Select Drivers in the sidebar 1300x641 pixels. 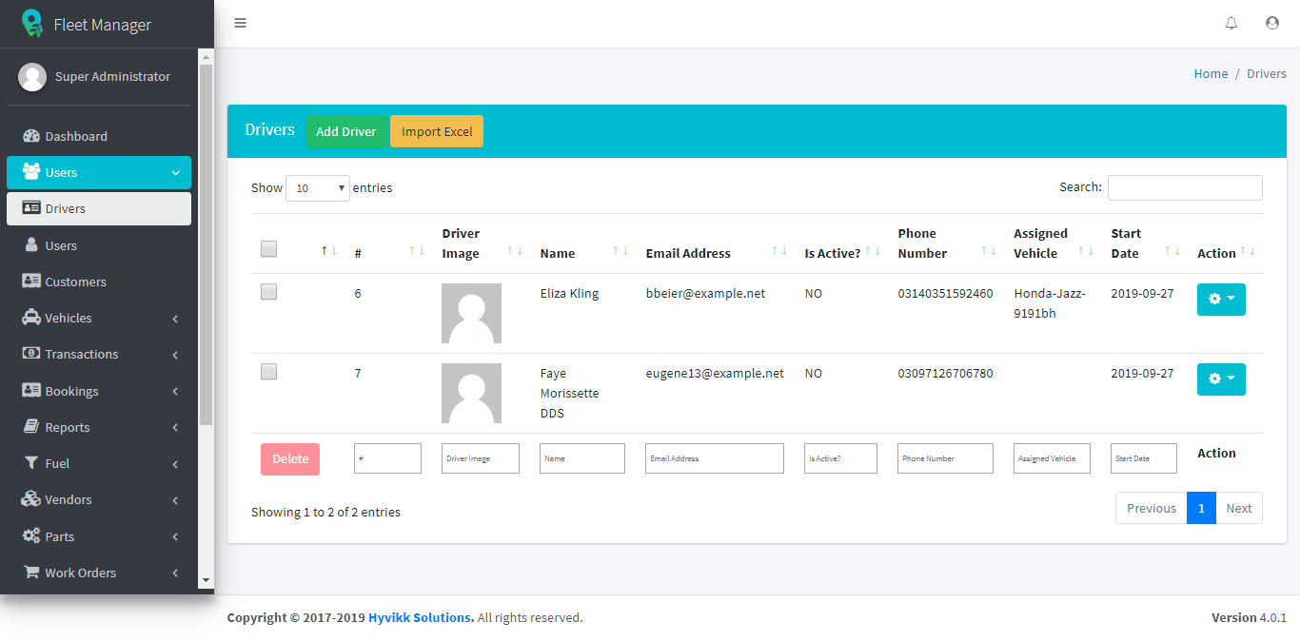(x=99, y=208)
